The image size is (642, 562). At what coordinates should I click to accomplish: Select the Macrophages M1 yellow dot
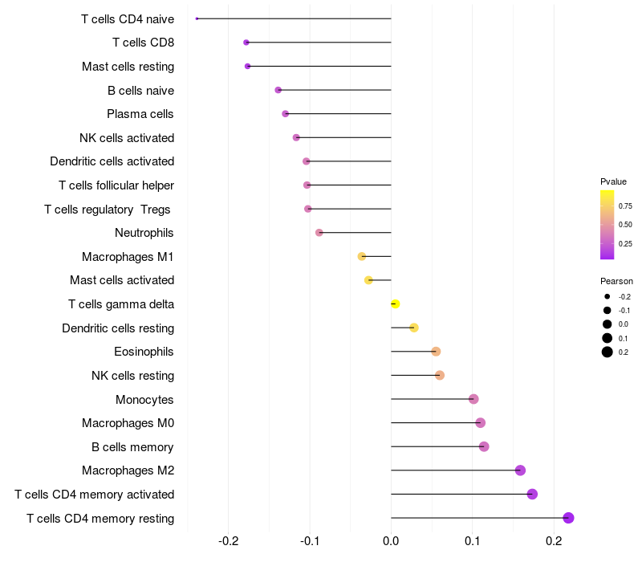coord(362,256)
